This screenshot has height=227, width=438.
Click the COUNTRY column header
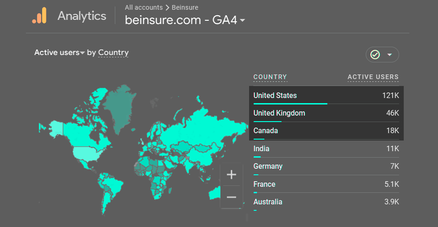(270, 77)
